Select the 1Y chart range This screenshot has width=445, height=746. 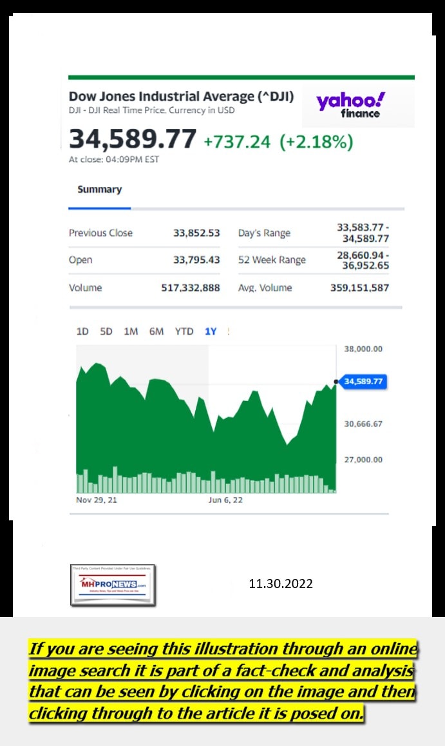[211, 331]
